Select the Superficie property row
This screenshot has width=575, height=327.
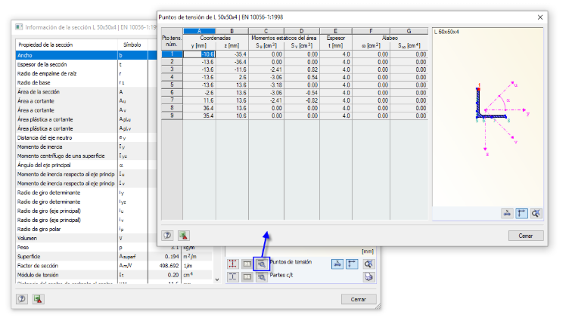(x=113, y=257)
